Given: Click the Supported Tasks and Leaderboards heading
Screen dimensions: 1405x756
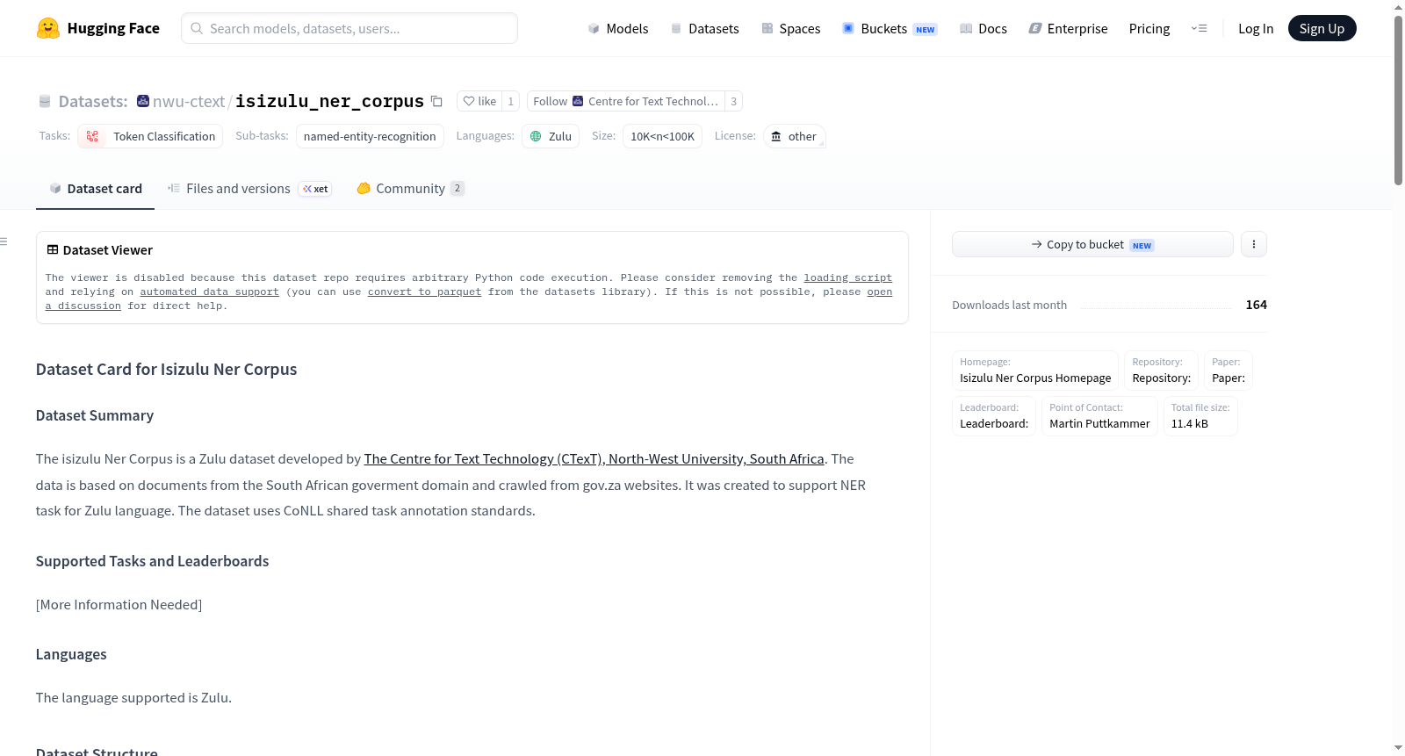Looking at the screenshot, I should coord(153,561).
